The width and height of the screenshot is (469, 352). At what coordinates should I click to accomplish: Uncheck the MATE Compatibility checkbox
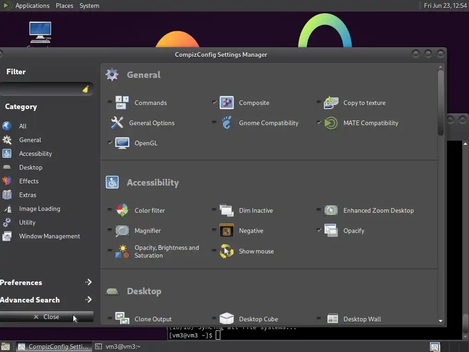tap(319, 122)
